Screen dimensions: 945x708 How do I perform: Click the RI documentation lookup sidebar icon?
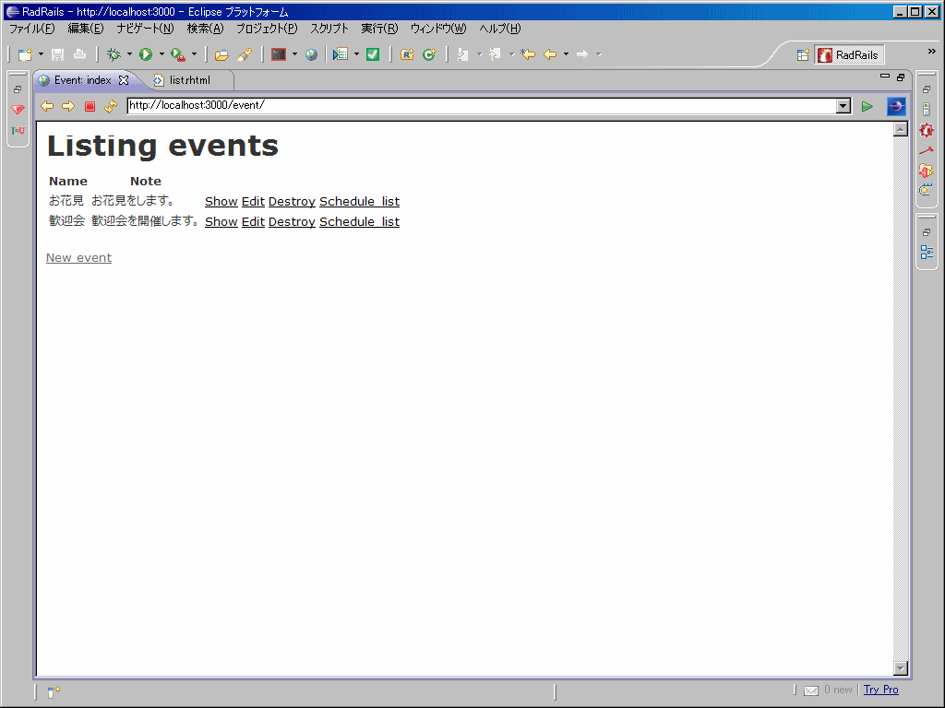coord(926,190)
